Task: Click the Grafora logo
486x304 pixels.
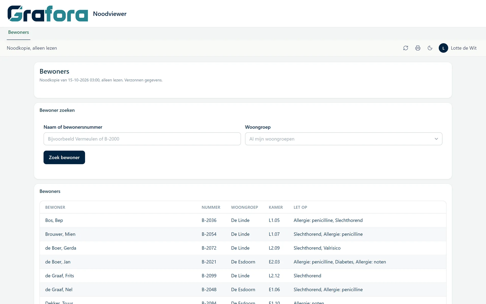Action: (x=48, y=14)
